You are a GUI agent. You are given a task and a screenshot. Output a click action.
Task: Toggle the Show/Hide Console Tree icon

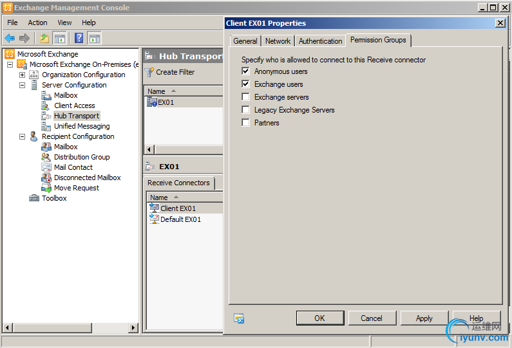pos(59,38)
